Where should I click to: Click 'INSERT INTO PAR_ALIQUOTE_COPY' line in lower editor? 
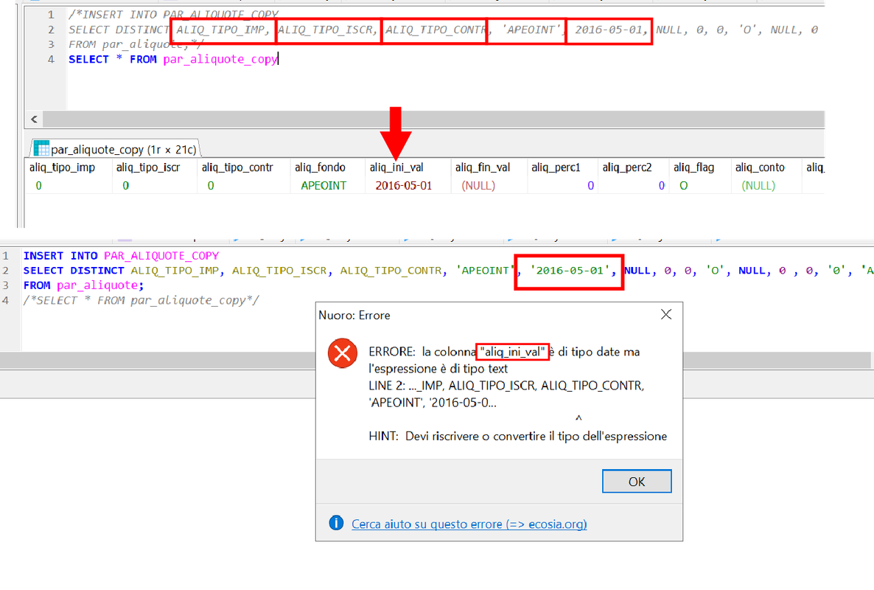pos(121,255)
